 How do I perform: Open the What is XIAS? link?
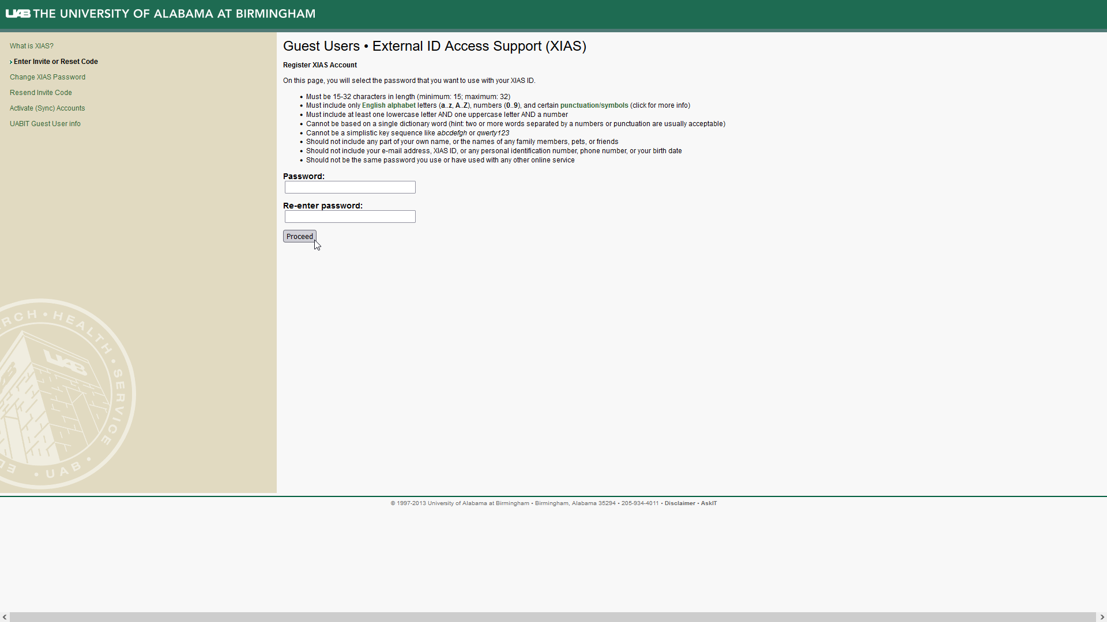[x=31, y=46]
